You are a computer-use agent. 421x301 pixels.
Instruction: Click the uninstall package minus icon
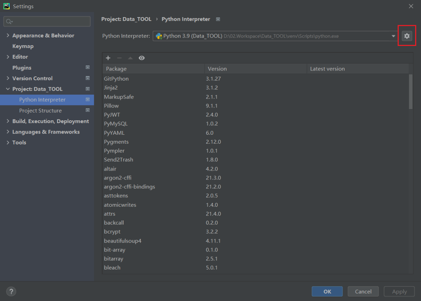119,58
